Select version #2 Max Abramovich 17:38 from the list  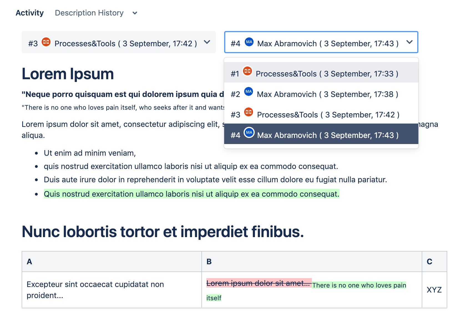321,93
